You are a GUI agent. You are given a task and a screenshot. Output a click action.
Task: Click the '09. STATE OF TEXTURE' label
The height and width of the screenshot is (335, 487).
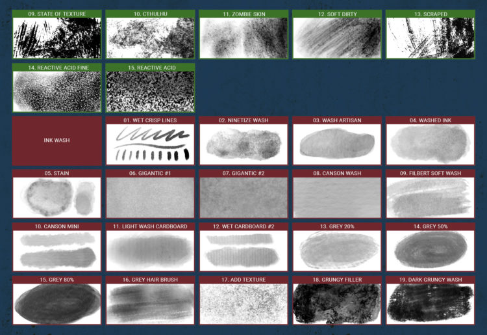[57, 14]
